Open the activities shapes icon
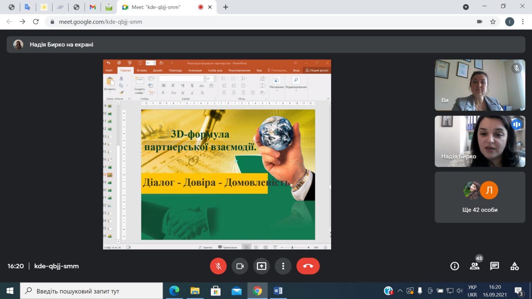This screenshot has height=299, width=532. [515, 266]
